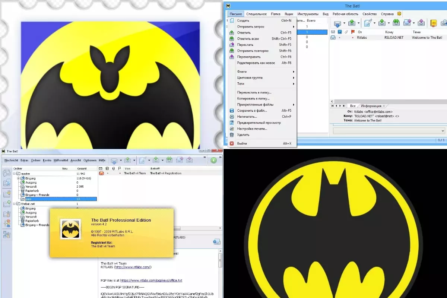Switch to the Информация tab
The width and height of the screenshot is (447, 298).
pos(371,106)
